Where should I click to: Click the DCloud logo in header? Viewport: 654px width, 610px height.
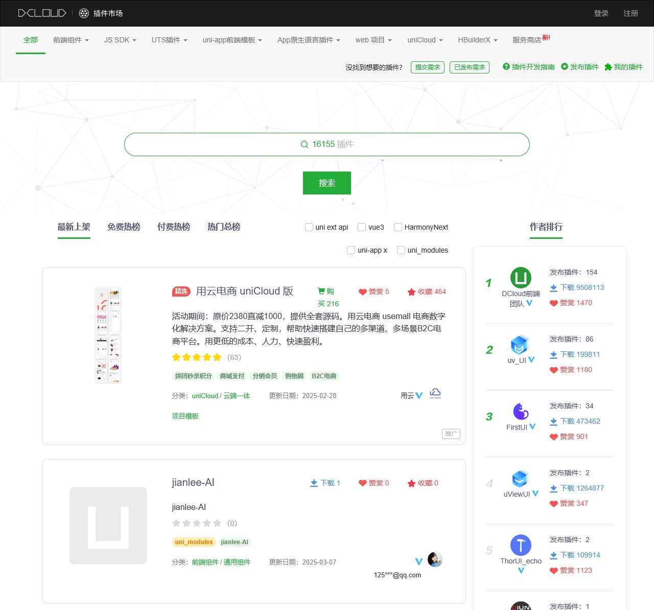coord(42,13)
